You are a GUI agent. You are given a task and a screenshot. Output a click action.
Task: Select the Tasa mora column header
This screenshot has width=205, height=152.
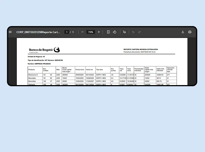click(x=130, y=70)
